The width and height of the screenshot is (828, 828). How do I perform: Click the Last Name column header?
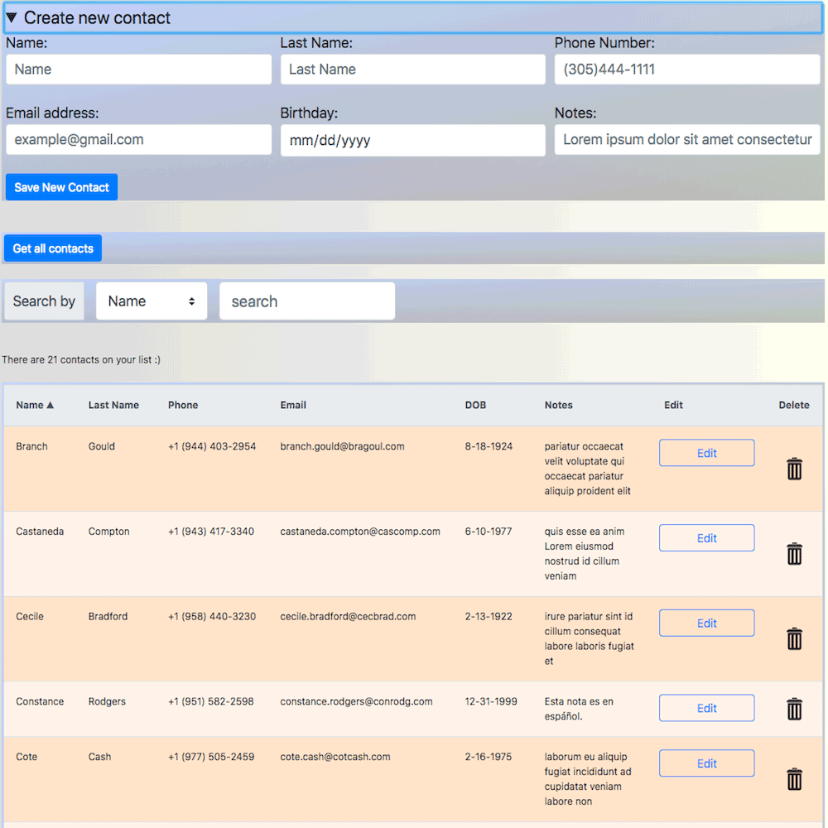(113, 405)
